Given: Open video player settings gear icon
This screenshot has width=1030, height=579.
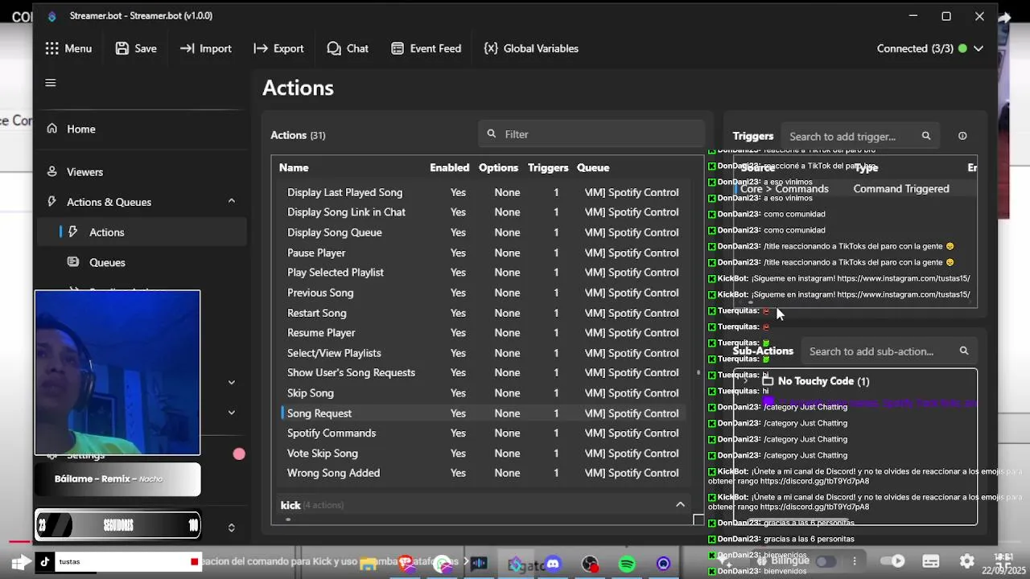Looking at the screenshot, I should coord(967,561).
